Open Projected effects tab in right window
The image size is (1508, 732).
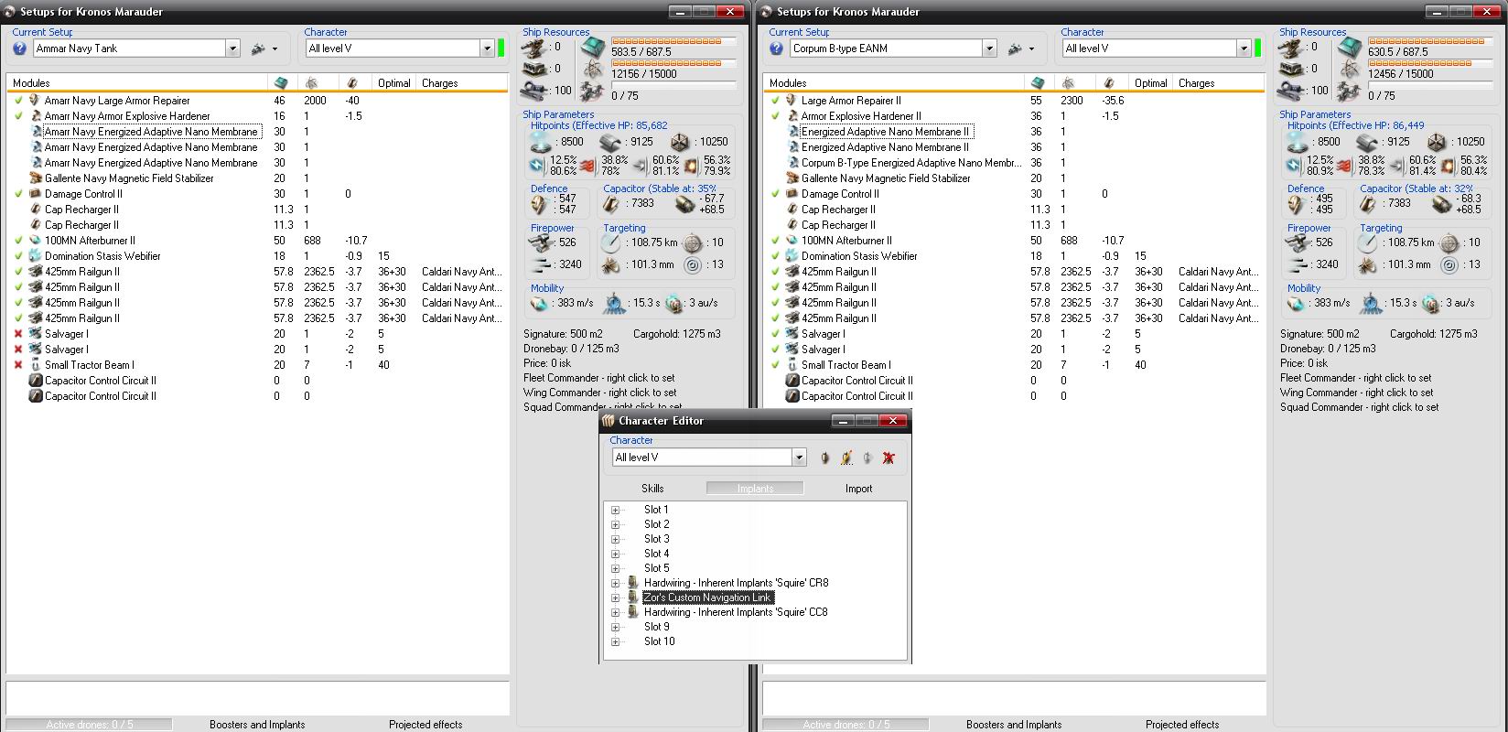[1182, 725]
